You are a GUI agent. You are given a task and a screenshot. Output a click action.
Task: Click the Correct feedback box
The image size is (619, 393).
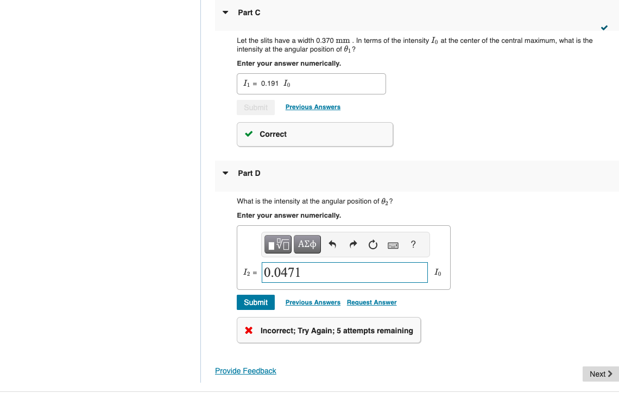coord(315,134)
